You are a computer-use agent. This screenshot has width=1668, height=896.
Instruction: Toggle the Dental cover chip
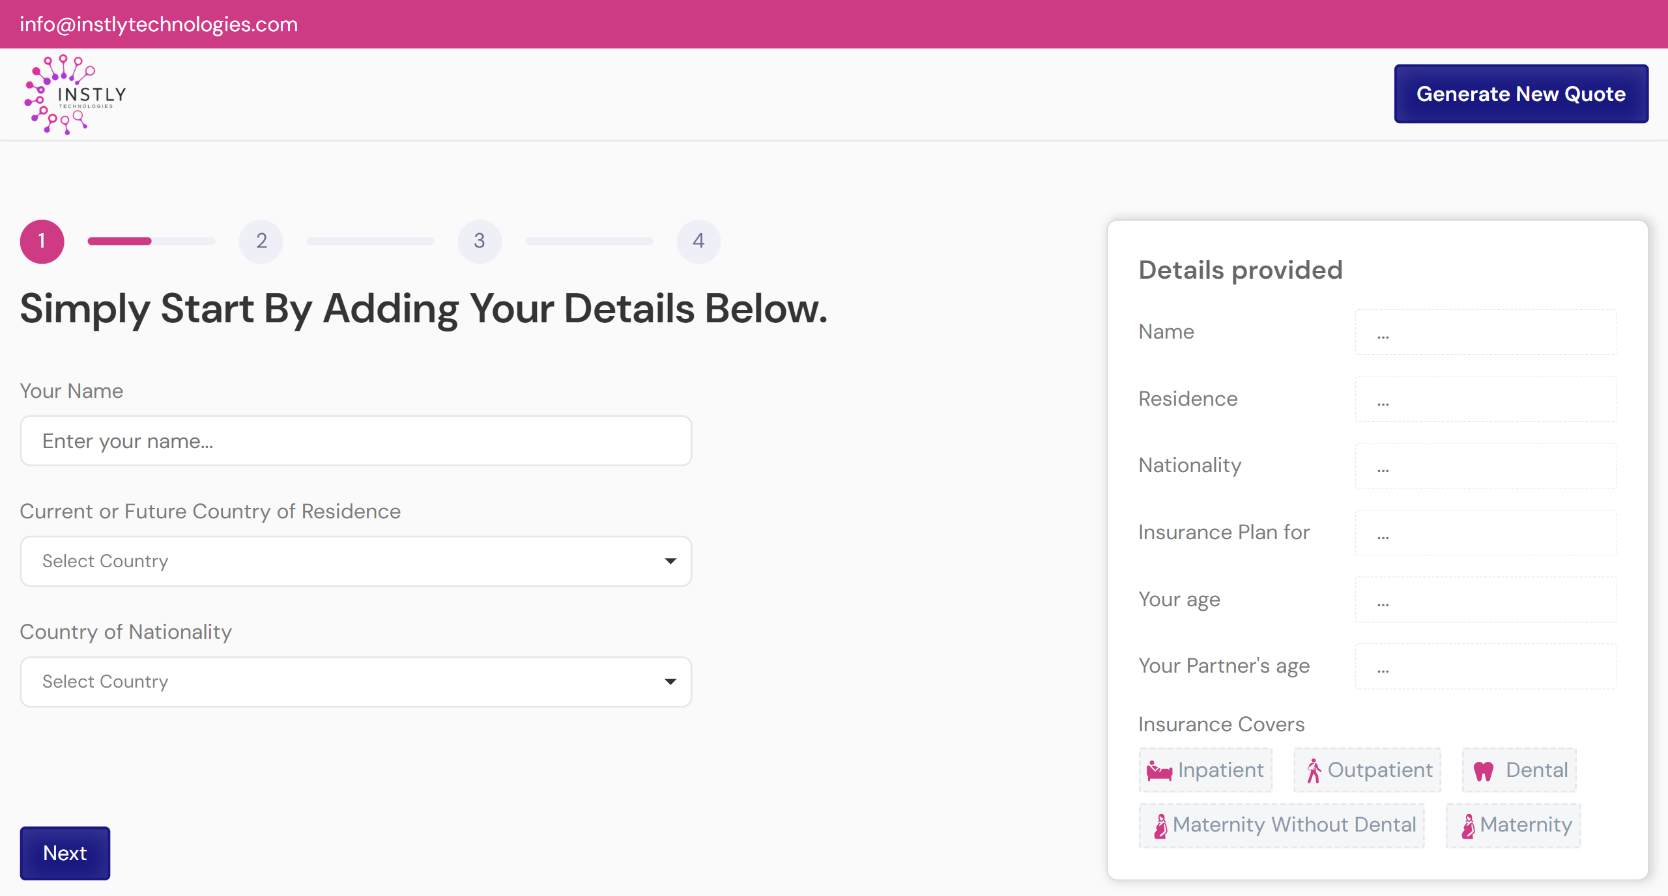coord(1519,770)
